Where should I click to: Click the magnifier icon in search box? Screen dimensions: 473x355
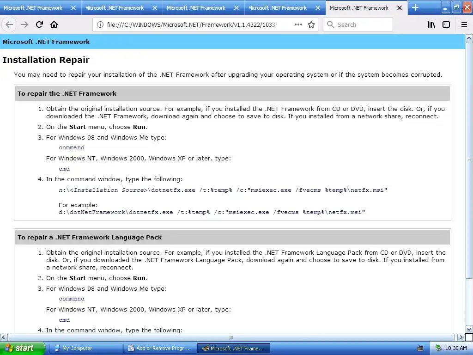tap(331, 24)
